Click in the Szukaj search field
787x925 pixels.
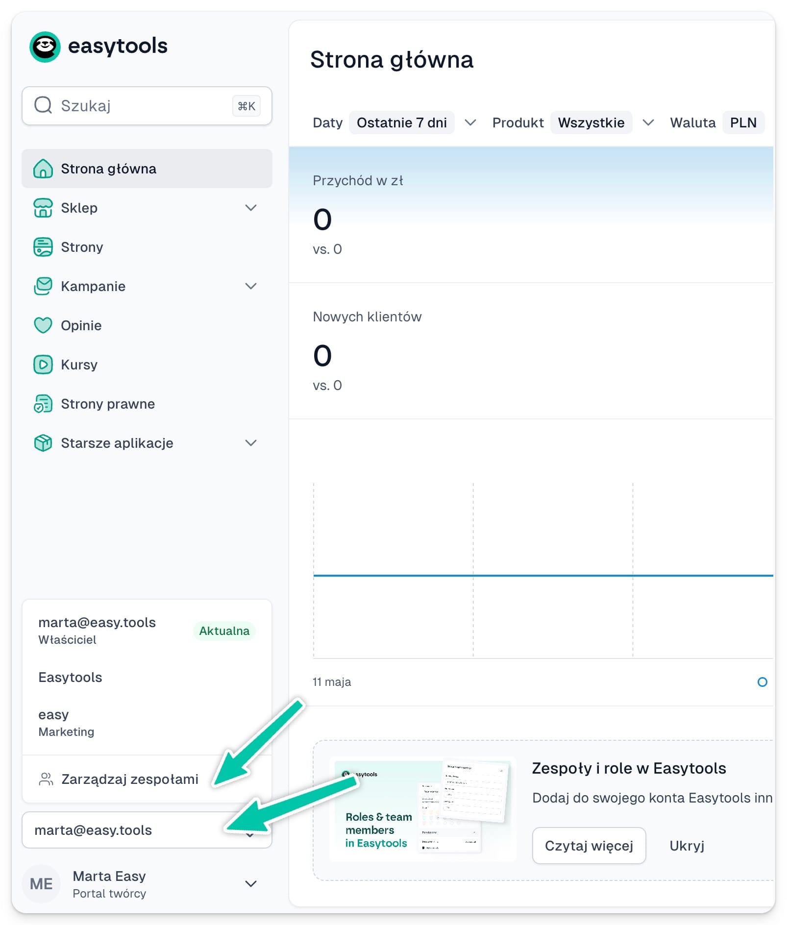(x=147, y=106)
